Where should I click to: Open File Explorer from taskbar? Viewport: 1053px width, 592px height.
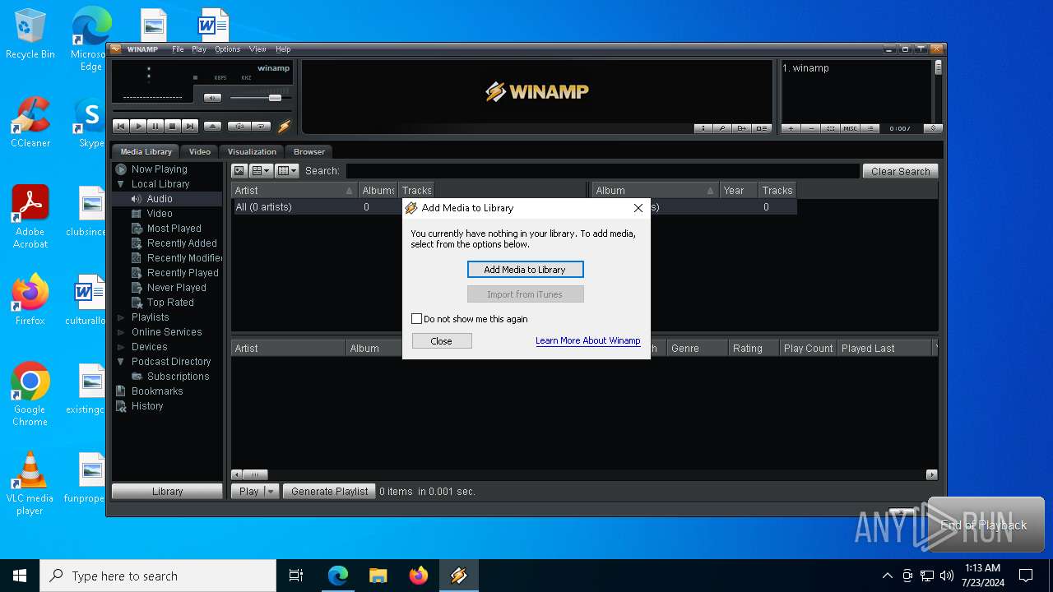coord(378,576)
